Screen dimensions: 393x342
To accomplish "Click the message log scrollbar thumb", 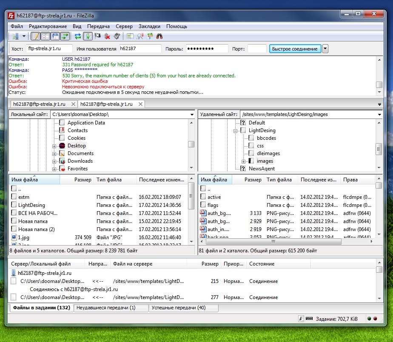I will (379, 85).
